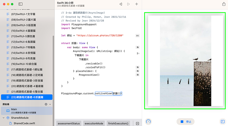Open the run speed gauge icon
Screen dimensions: 228x126
click(x=148, y=121)
